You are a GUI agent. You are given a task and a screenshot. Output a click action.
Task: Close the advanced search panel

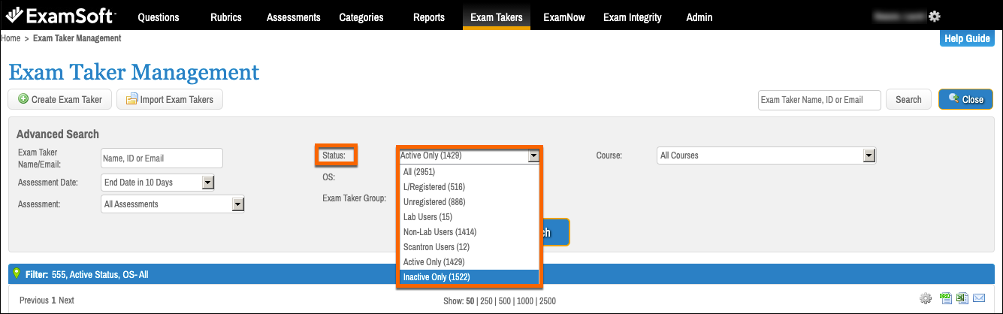point(965,99)
